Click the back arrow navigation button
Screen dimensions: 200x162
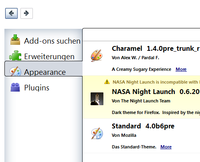pyautogui.click(x=11, y=13)
